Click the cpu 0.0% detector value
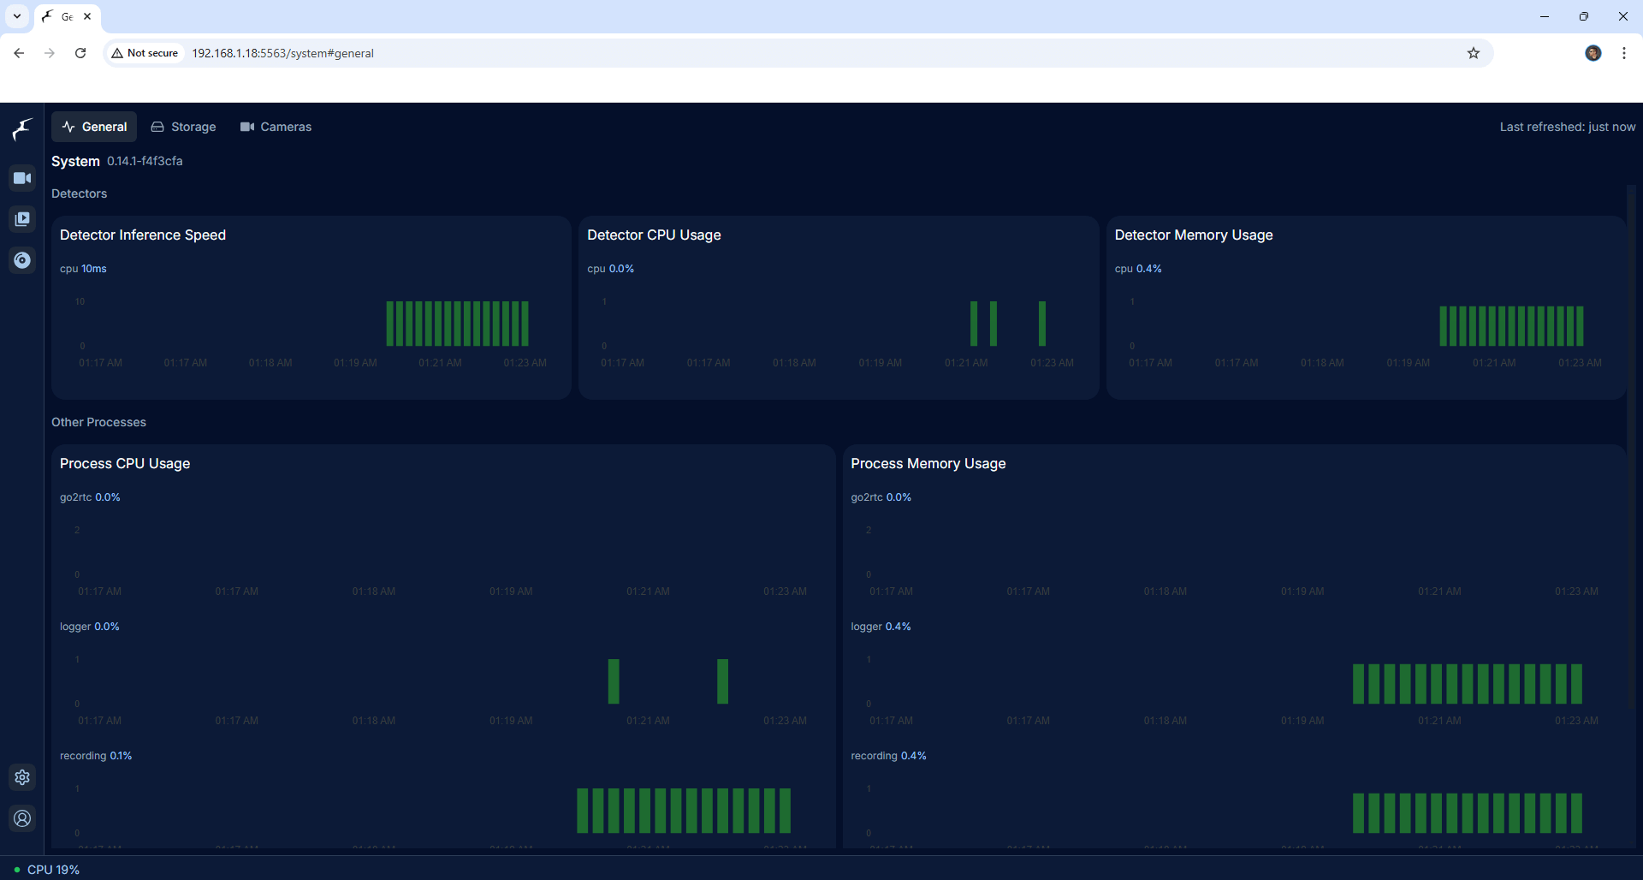The height and width of the screenshot is (880, 1643). click(610, 269)
